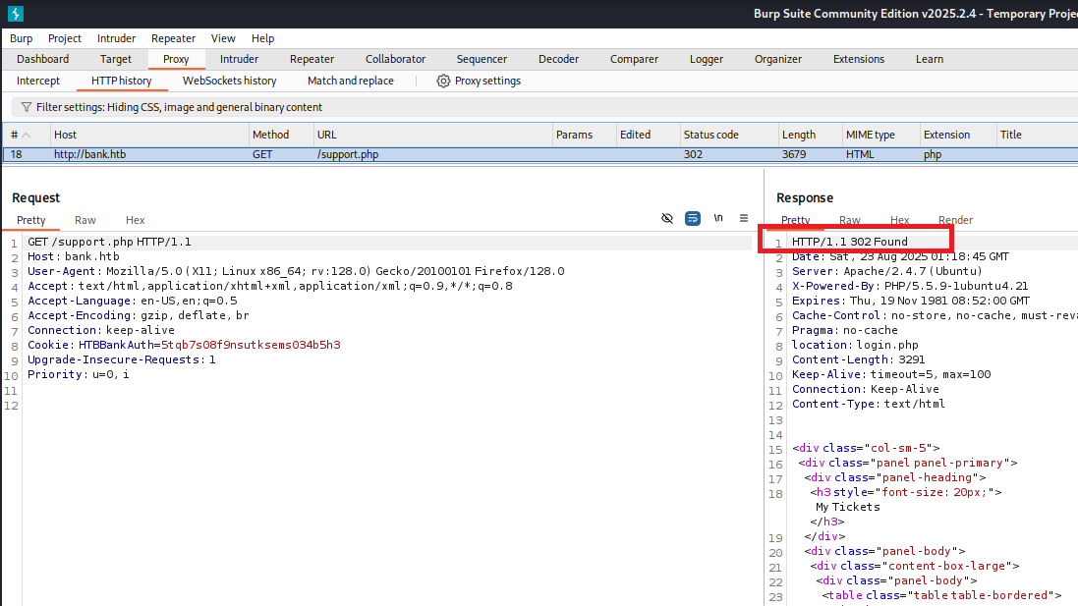Select the bank.htb support.php history row
1078x606 pixels.
click(344, 154)
